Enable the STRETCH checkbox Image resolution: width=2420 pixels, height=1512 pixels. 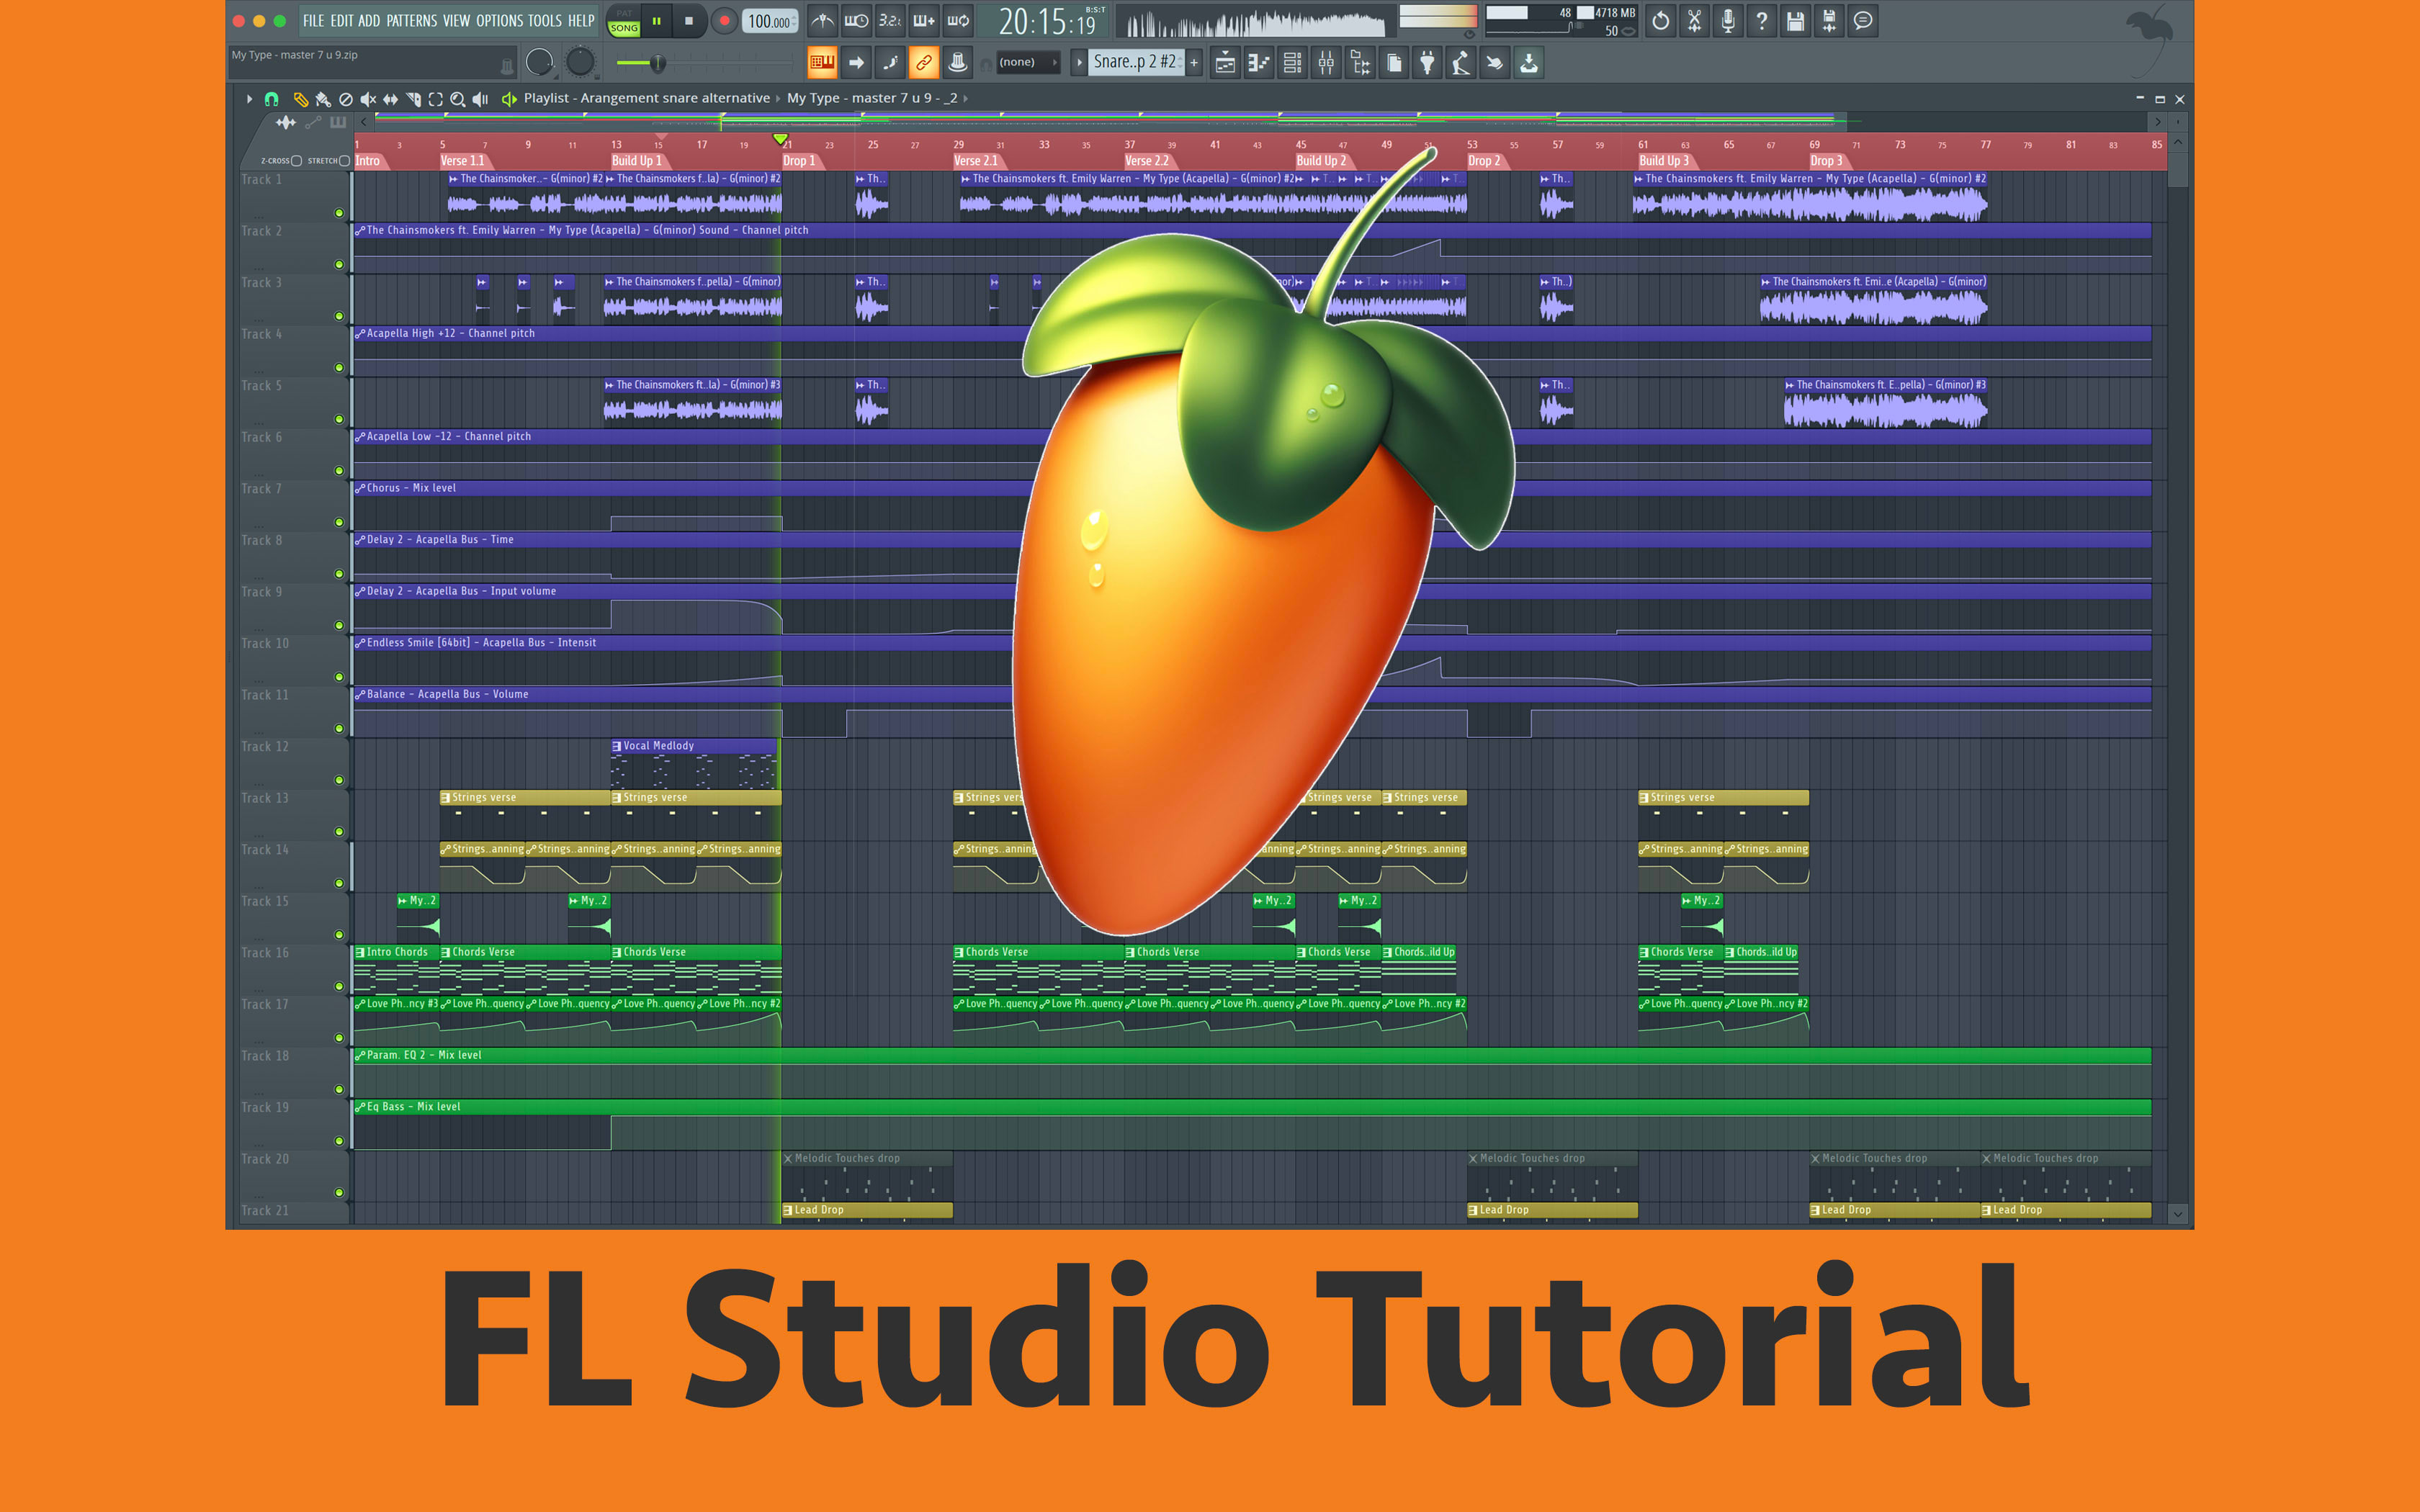(x=344, y=160)
